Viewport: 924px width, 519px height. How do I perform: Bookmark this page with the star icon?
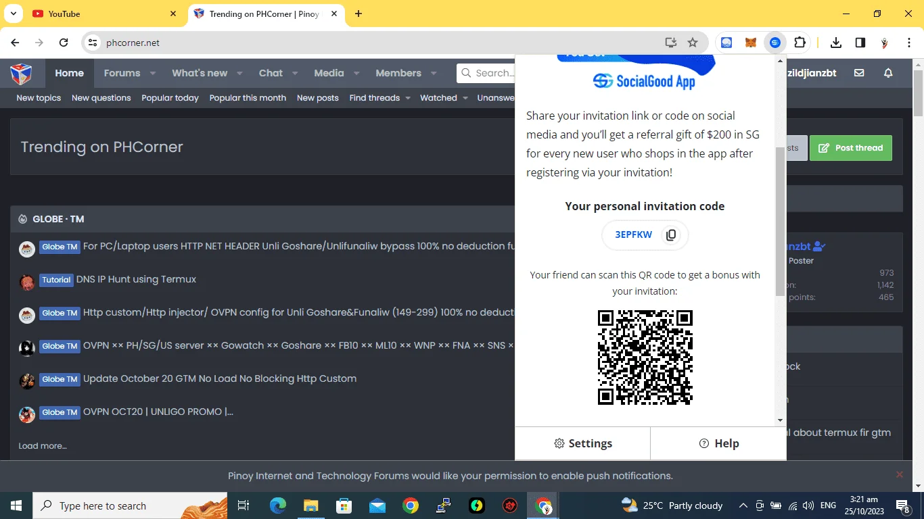point(693,43)
